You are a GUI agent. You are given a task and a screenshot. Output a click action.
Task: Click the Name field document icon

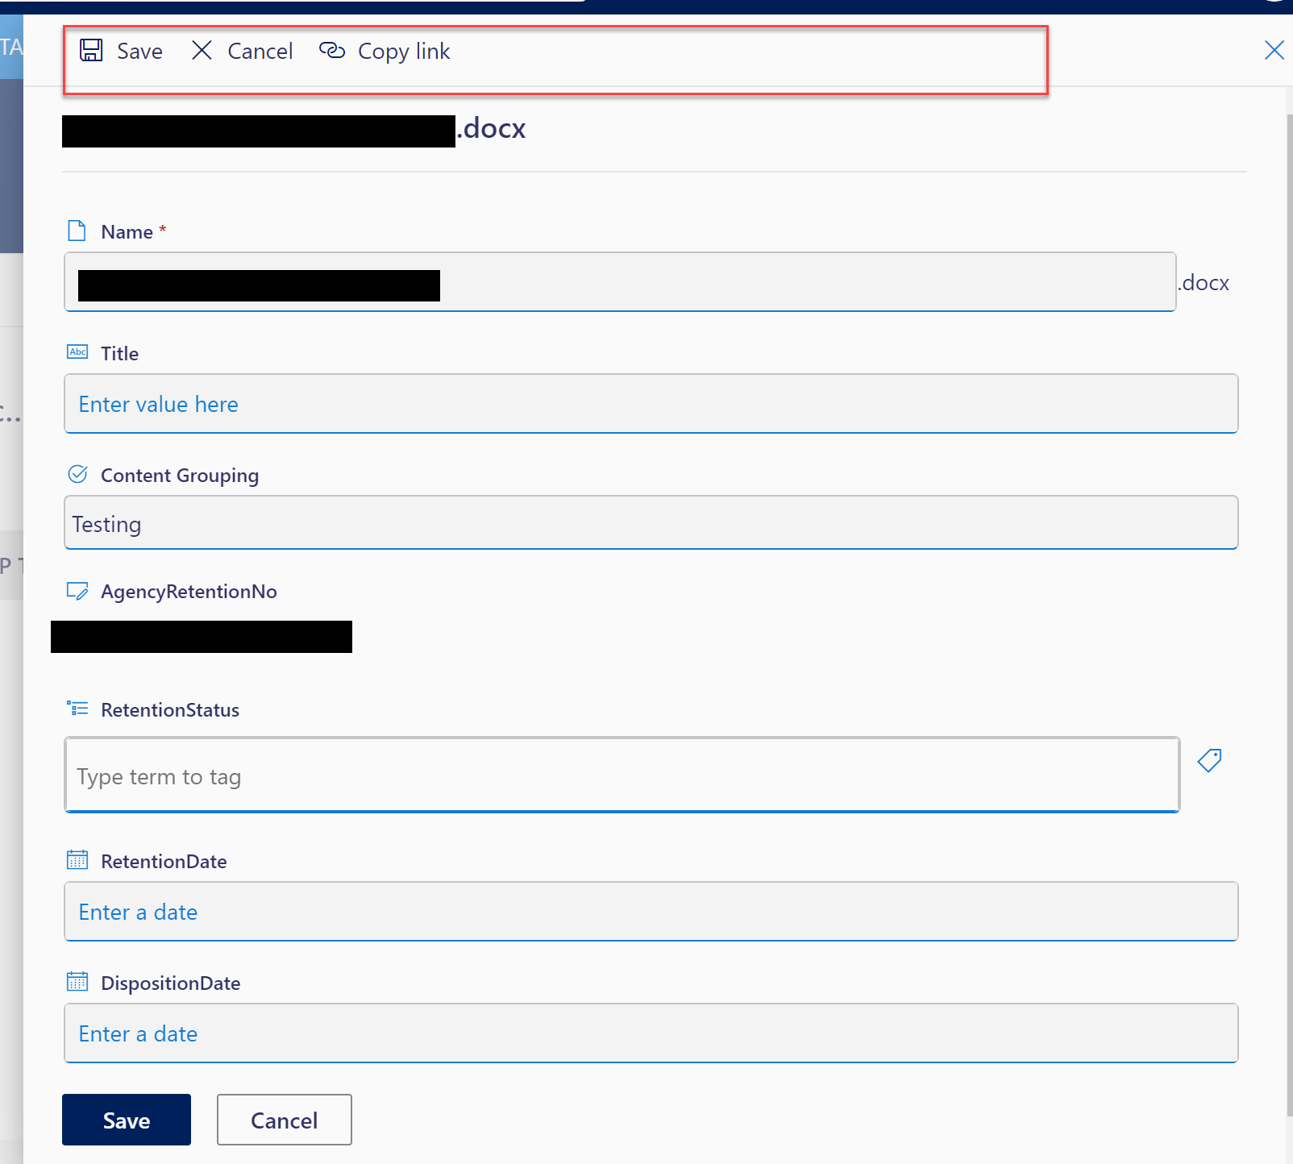coord(77,231)
